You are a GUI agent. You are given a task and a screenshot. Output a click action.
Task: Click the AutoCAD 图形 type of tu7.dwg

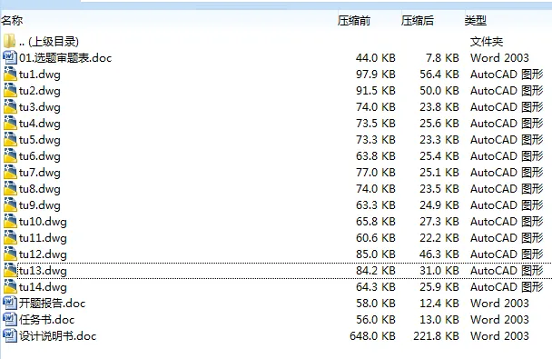point(507,173)
